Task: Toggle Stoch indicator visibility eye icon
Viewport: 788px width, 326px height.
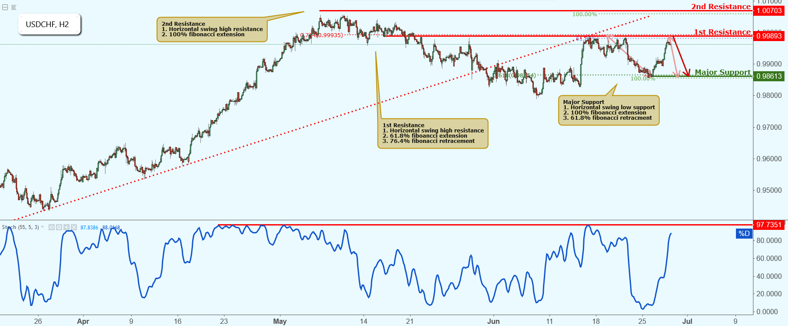Action: 52,227
